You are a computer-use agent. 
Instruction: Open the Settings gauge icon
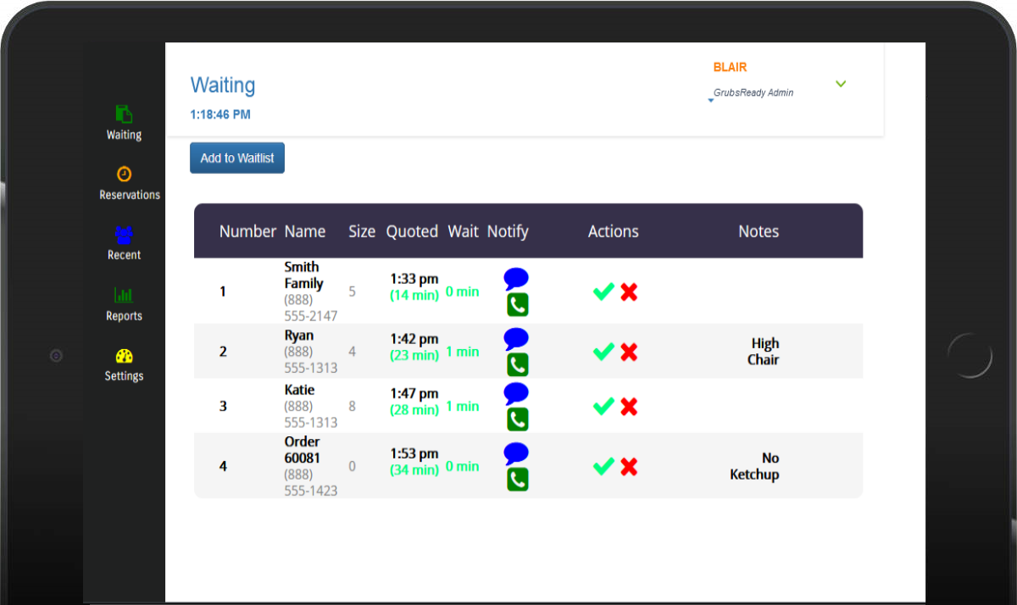click(124, 356)
